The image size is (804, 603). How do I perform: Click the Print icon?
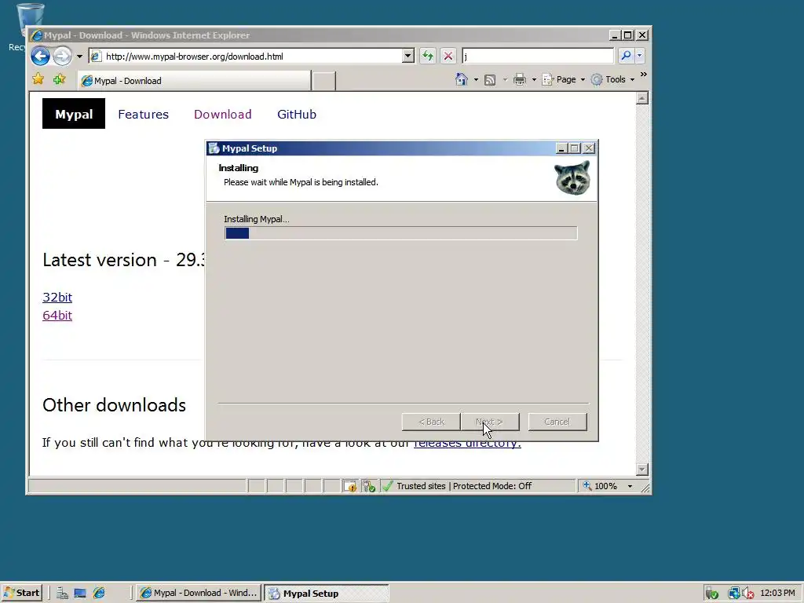point(520,79)
